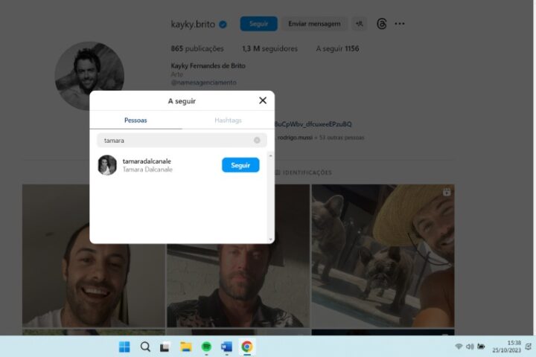This screenshot has height=357, width=536.
Task: Open File Explorer from the taskbar
Action: [x=186, y=347]
